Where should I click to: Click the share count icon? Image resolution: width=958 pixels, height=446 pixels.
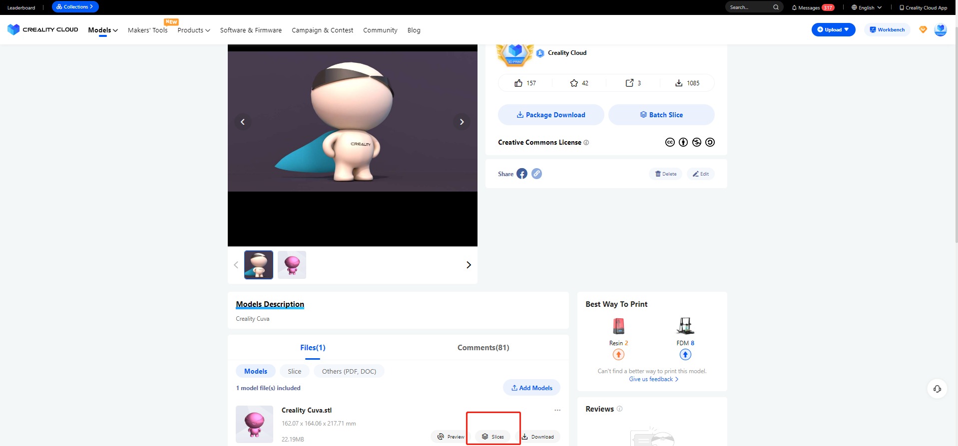coord(629,83)
